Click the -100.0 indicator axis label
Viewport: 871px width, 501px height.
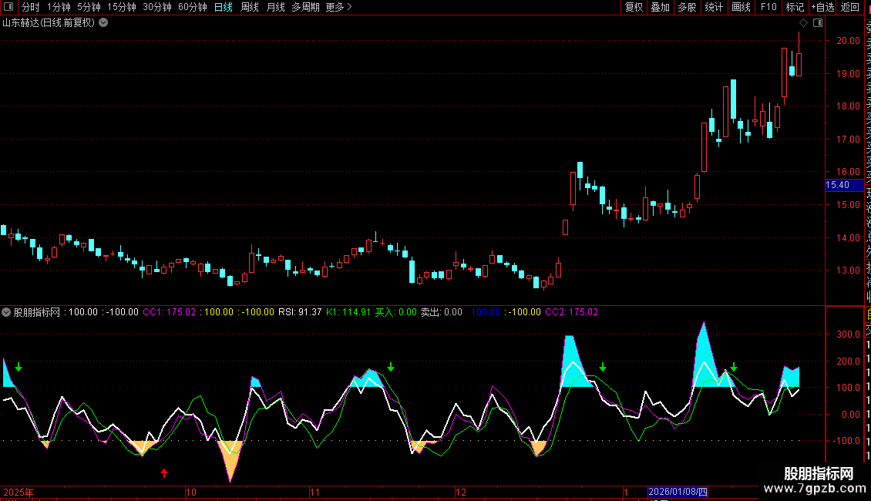tap(848, 440)
